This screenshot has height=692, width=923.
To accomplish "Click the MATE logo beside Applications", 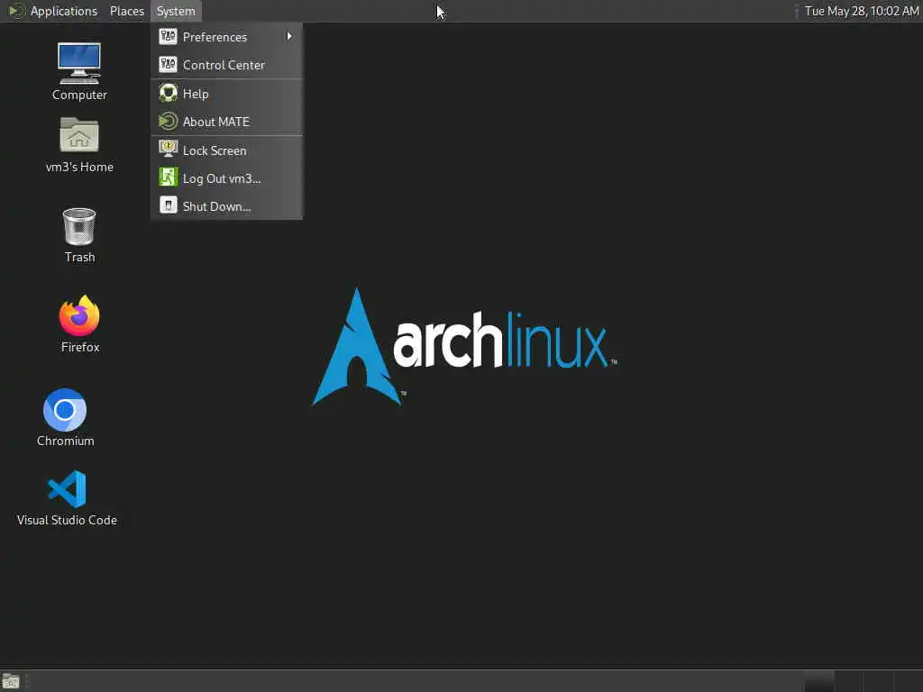I will click(x=16, y=11).
